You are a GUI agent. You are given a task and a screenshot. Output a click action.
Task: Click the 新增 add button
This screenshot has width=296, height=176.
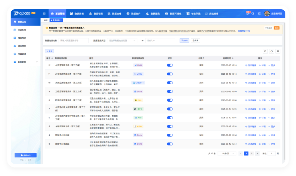pyautogui.click(x=49, y=51)
